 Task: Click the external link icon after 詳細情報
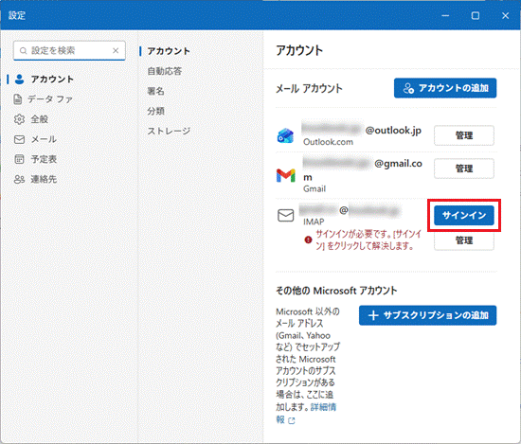(292, 420)
